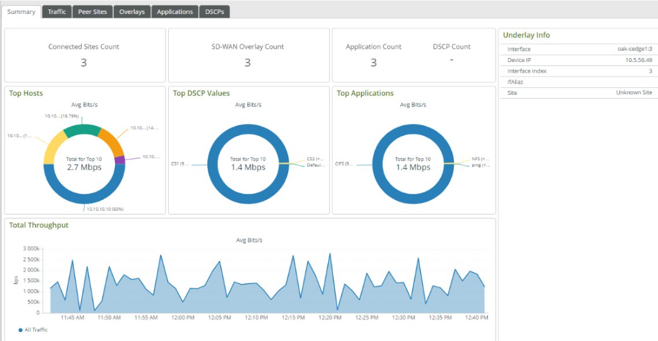
Task: Click the DSCP Count label
Action: tap(451, 47)
